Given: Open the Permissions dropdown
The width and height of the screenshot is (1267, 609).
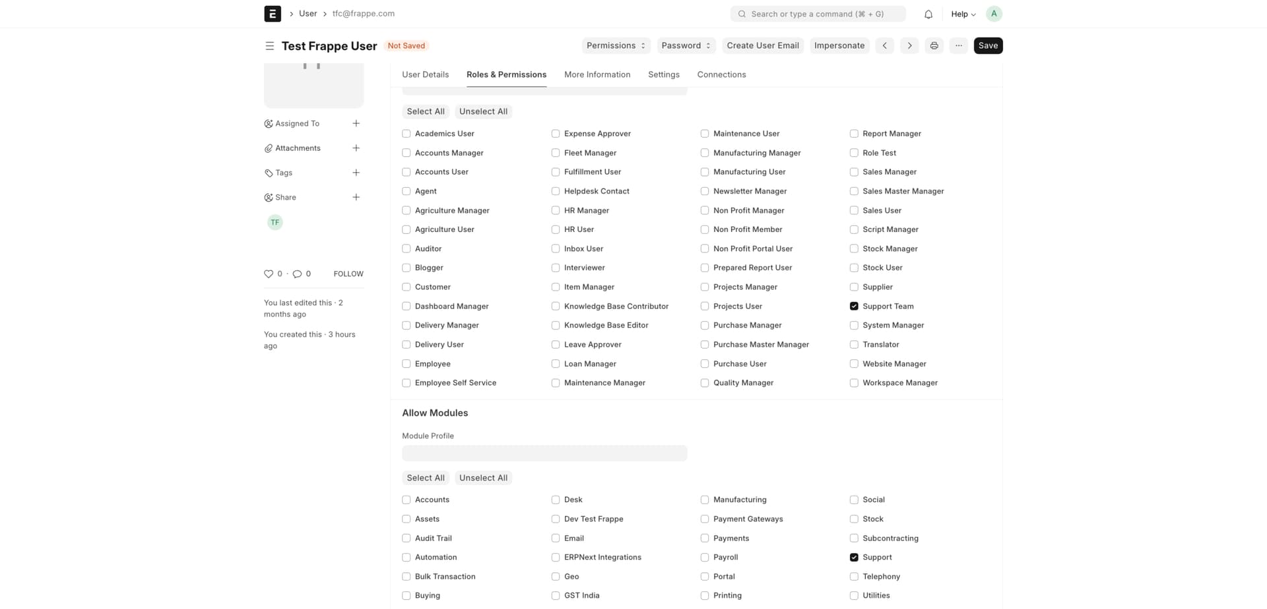Looking at the screenshot, I should coord(615,45).
